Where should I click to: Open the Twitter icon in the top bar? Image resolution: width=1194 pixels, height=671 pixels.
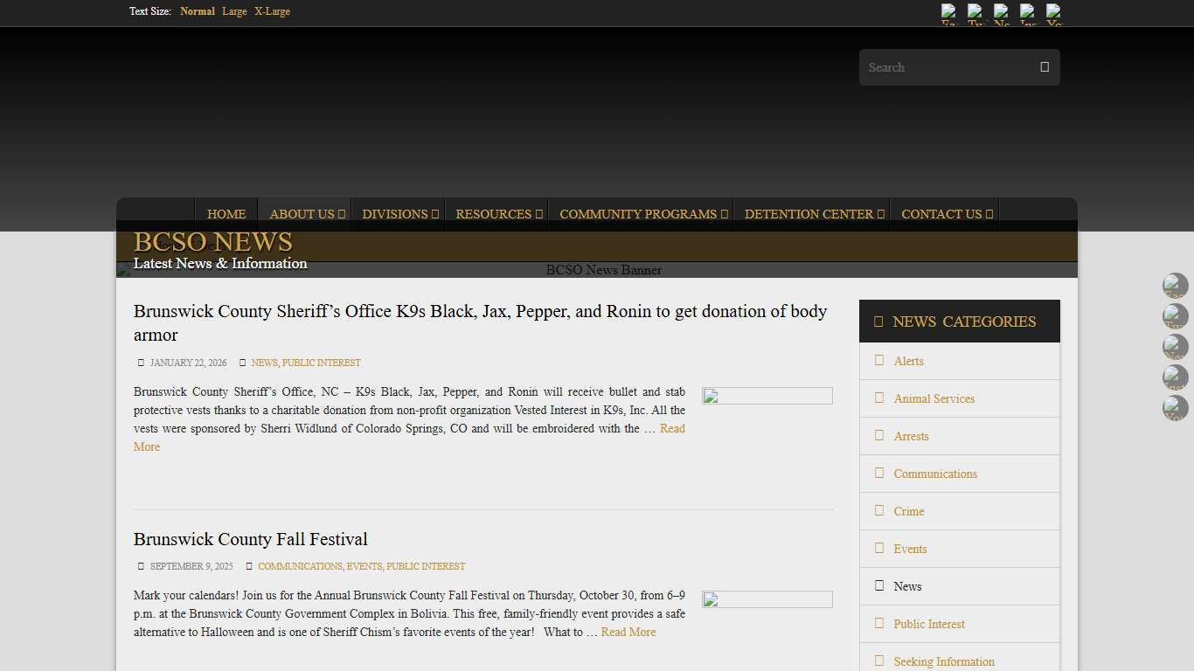click(975, 14)
